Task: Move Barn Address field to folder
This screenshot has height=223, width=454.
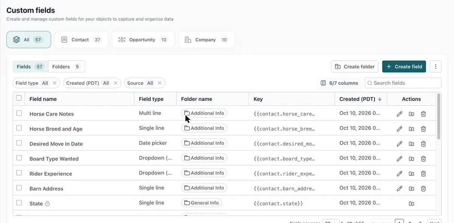Action: click(x=411, y=189)
